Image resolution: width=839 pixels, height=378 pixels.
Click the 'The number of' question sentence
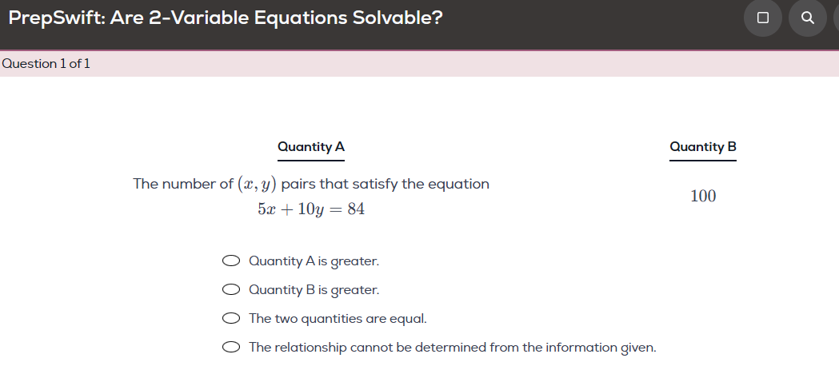(x=184, y=184)
